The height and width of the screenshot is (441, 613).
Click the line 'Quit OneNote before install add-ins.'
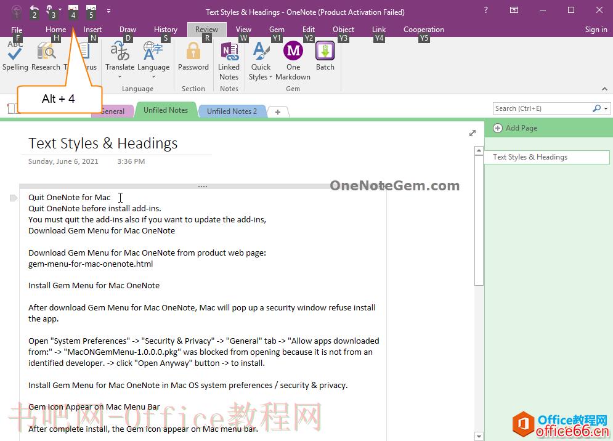95,208
